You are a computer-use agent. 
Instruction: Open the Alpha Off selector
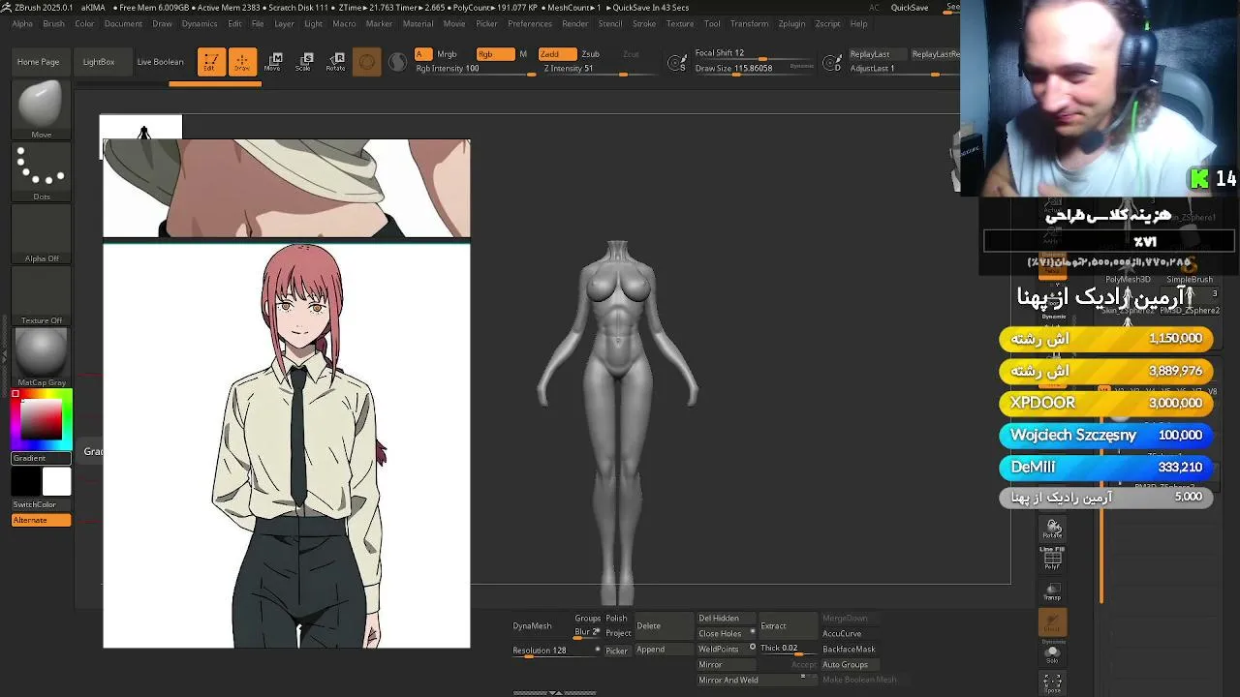click(41, 235)
